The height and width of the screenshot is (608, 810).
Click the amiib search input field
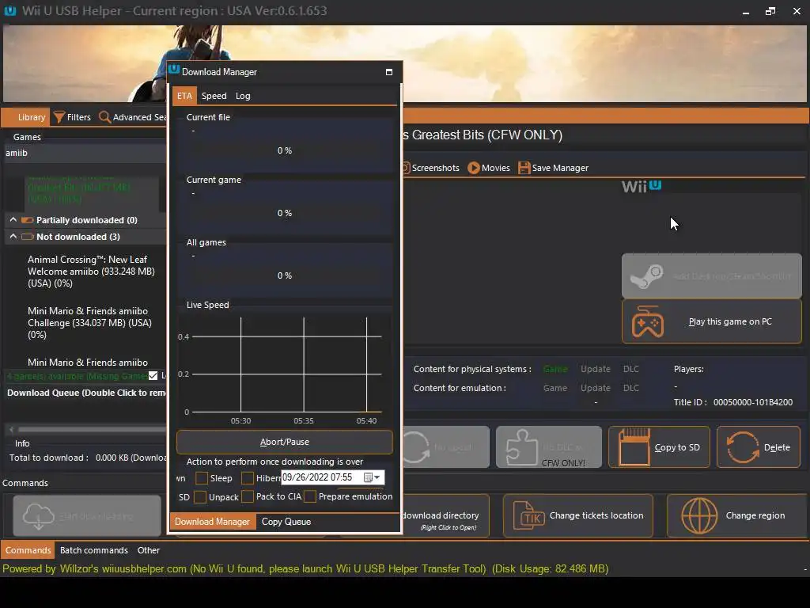coord(85,153)
